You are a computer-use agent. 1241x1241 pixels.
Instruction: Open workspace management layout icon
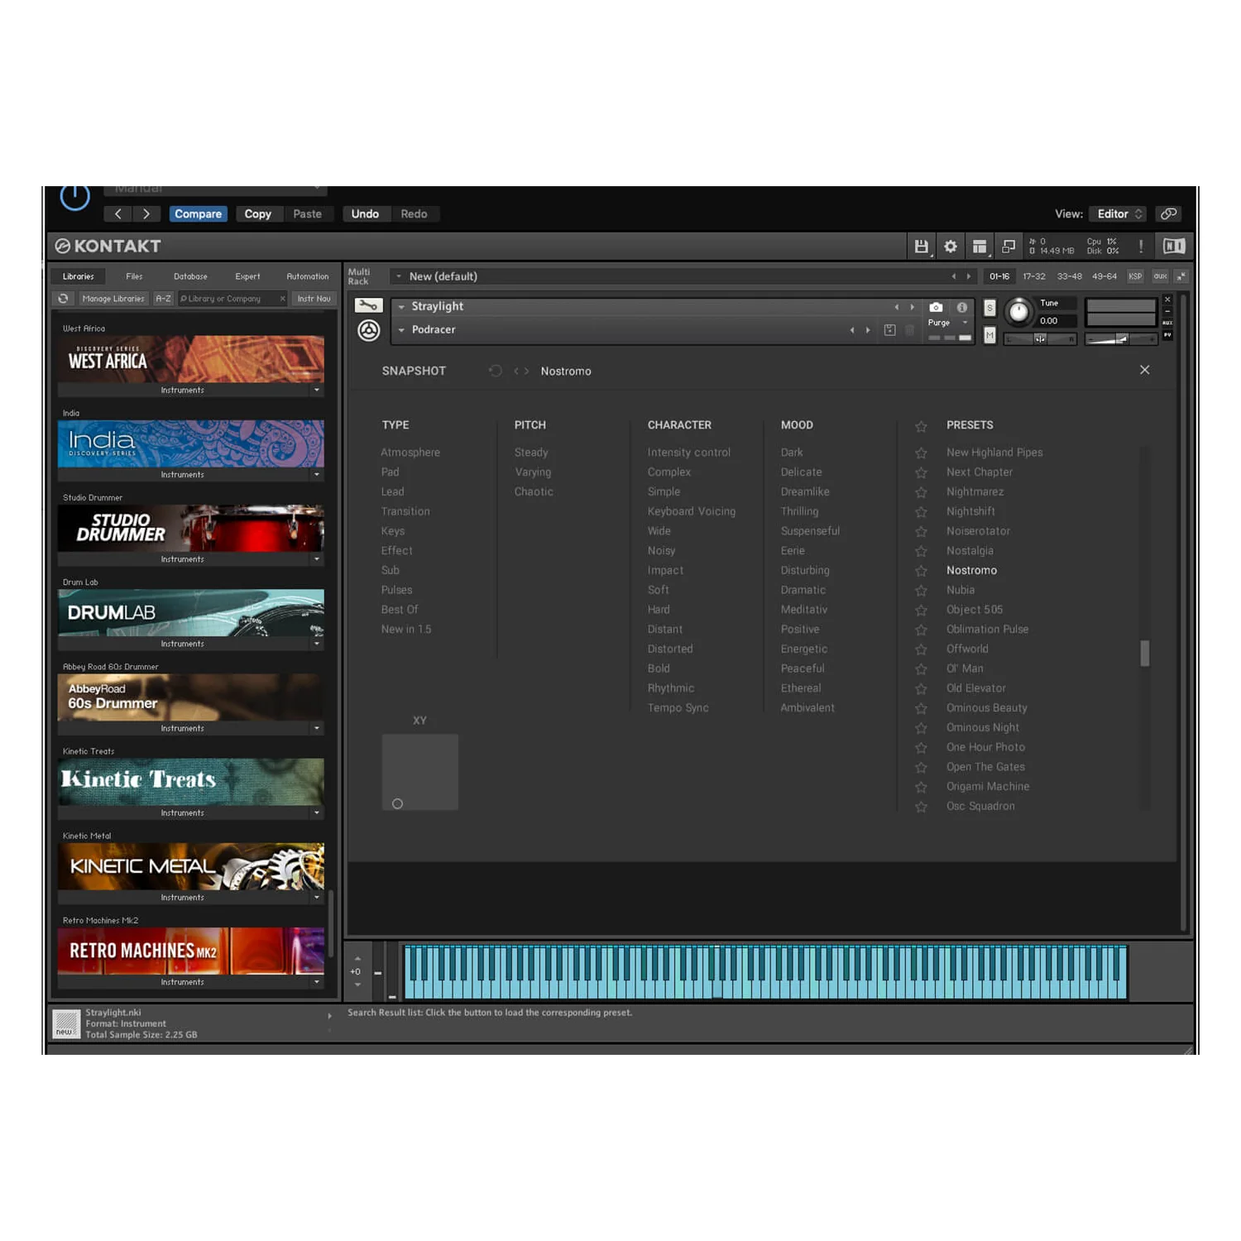(x=980, y=247)
